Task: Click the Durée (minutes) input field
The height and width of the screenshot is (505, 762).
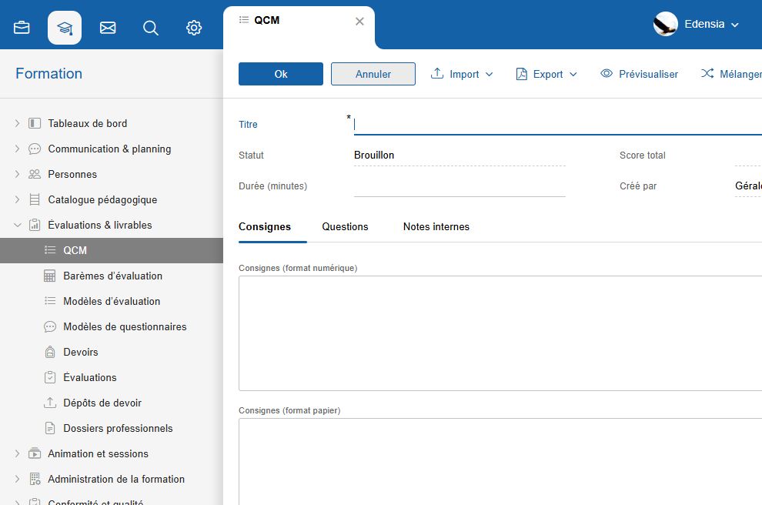Action: click(x=460, y=186)
